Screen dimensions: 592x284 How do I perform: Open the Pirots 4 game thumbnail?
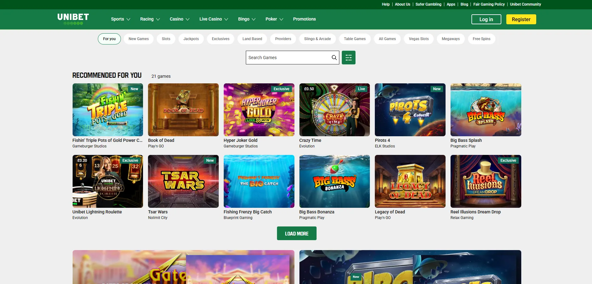tap(410, 110)
